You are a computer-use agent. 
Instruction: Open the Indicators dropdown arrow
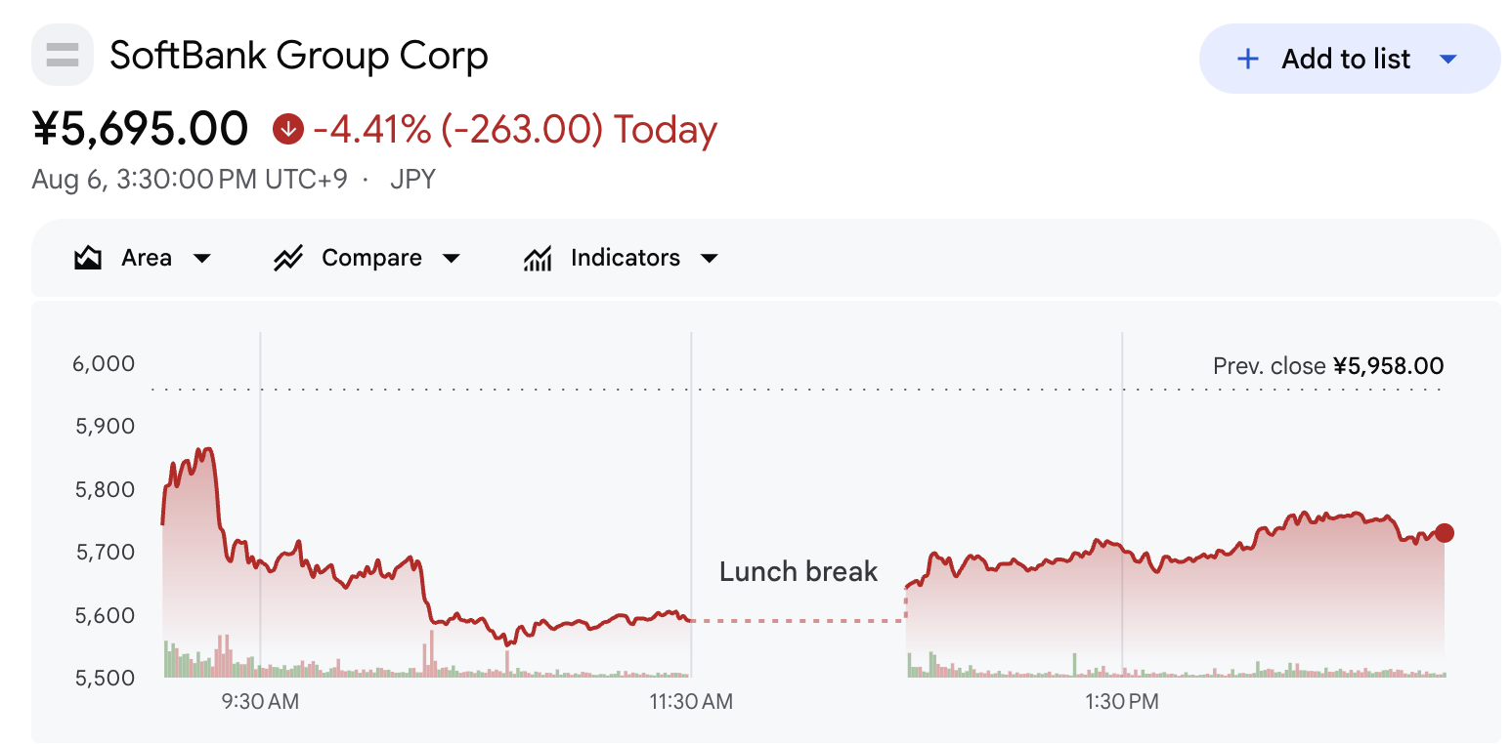pos(710,259)
